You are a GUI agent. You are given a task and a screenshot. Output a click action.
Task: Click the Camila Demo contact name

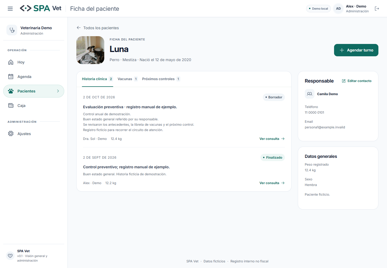[327, 94]
